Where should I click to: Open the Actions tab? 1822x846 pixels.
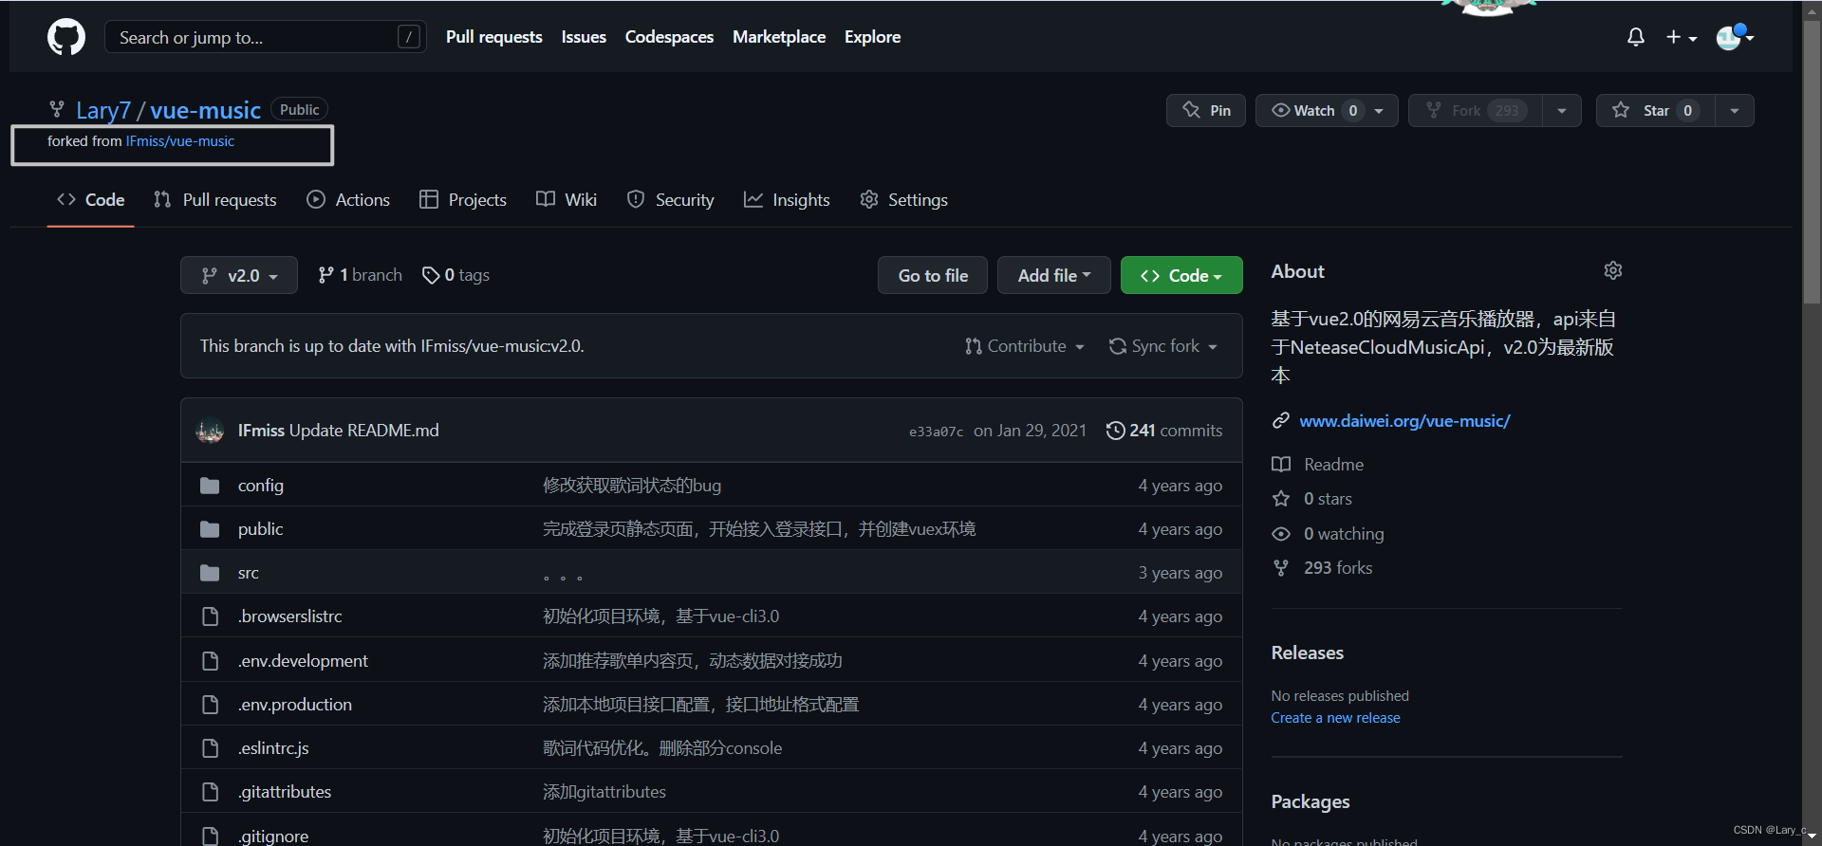coord(348,200)
